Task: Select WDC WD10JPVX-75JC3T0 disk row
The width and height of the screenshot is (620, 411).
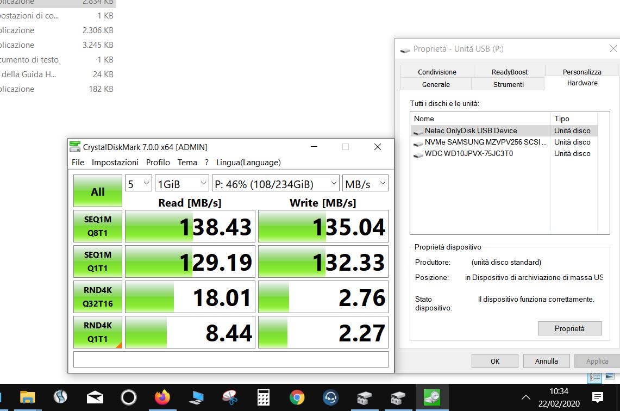Action: tap(504, 153)
